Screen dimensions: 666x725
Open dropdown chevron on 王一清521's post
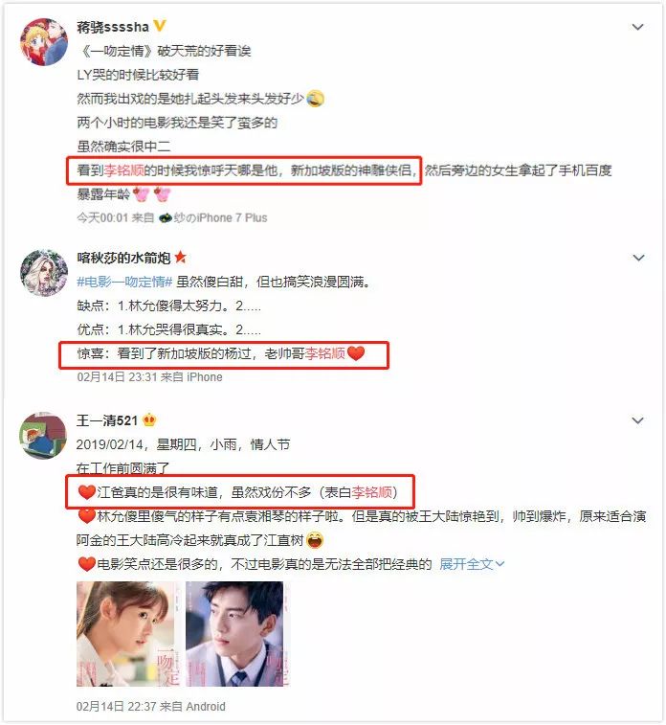click(638, 420)
